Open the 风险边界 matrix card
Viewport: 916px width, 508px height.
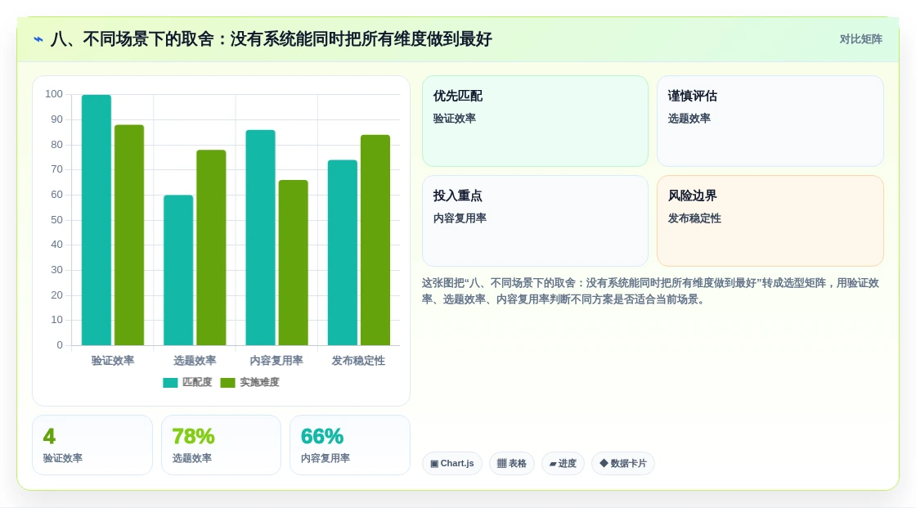(770, 221)
